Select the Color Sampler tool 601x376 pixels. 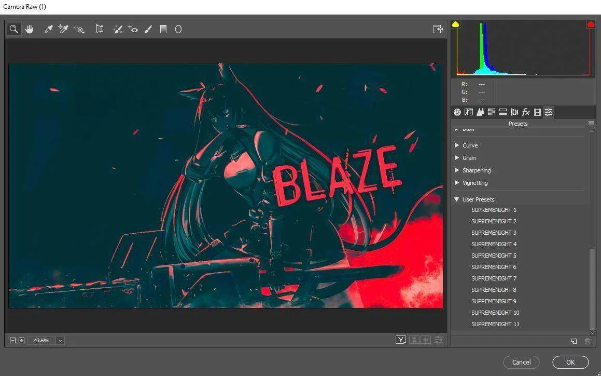click(x=63, y=29)
